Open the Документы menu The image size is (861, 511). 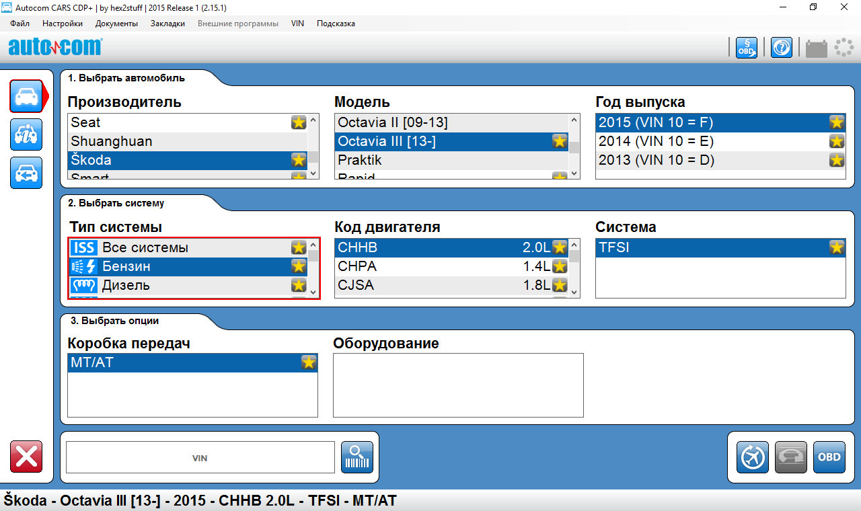[x=116, y=24]
